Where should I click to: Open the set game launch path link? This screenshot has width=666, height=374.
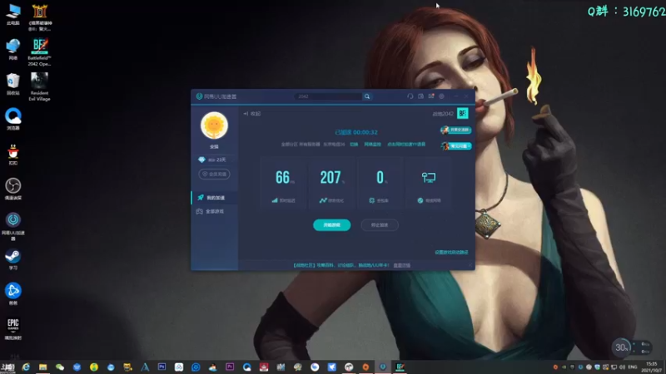pos(451,253)
